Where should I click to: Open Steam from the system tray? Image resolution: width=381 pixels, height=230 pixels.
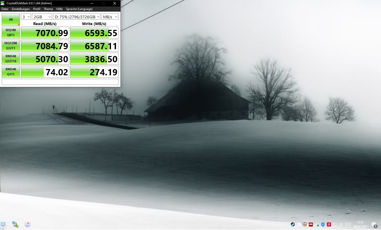293,224
